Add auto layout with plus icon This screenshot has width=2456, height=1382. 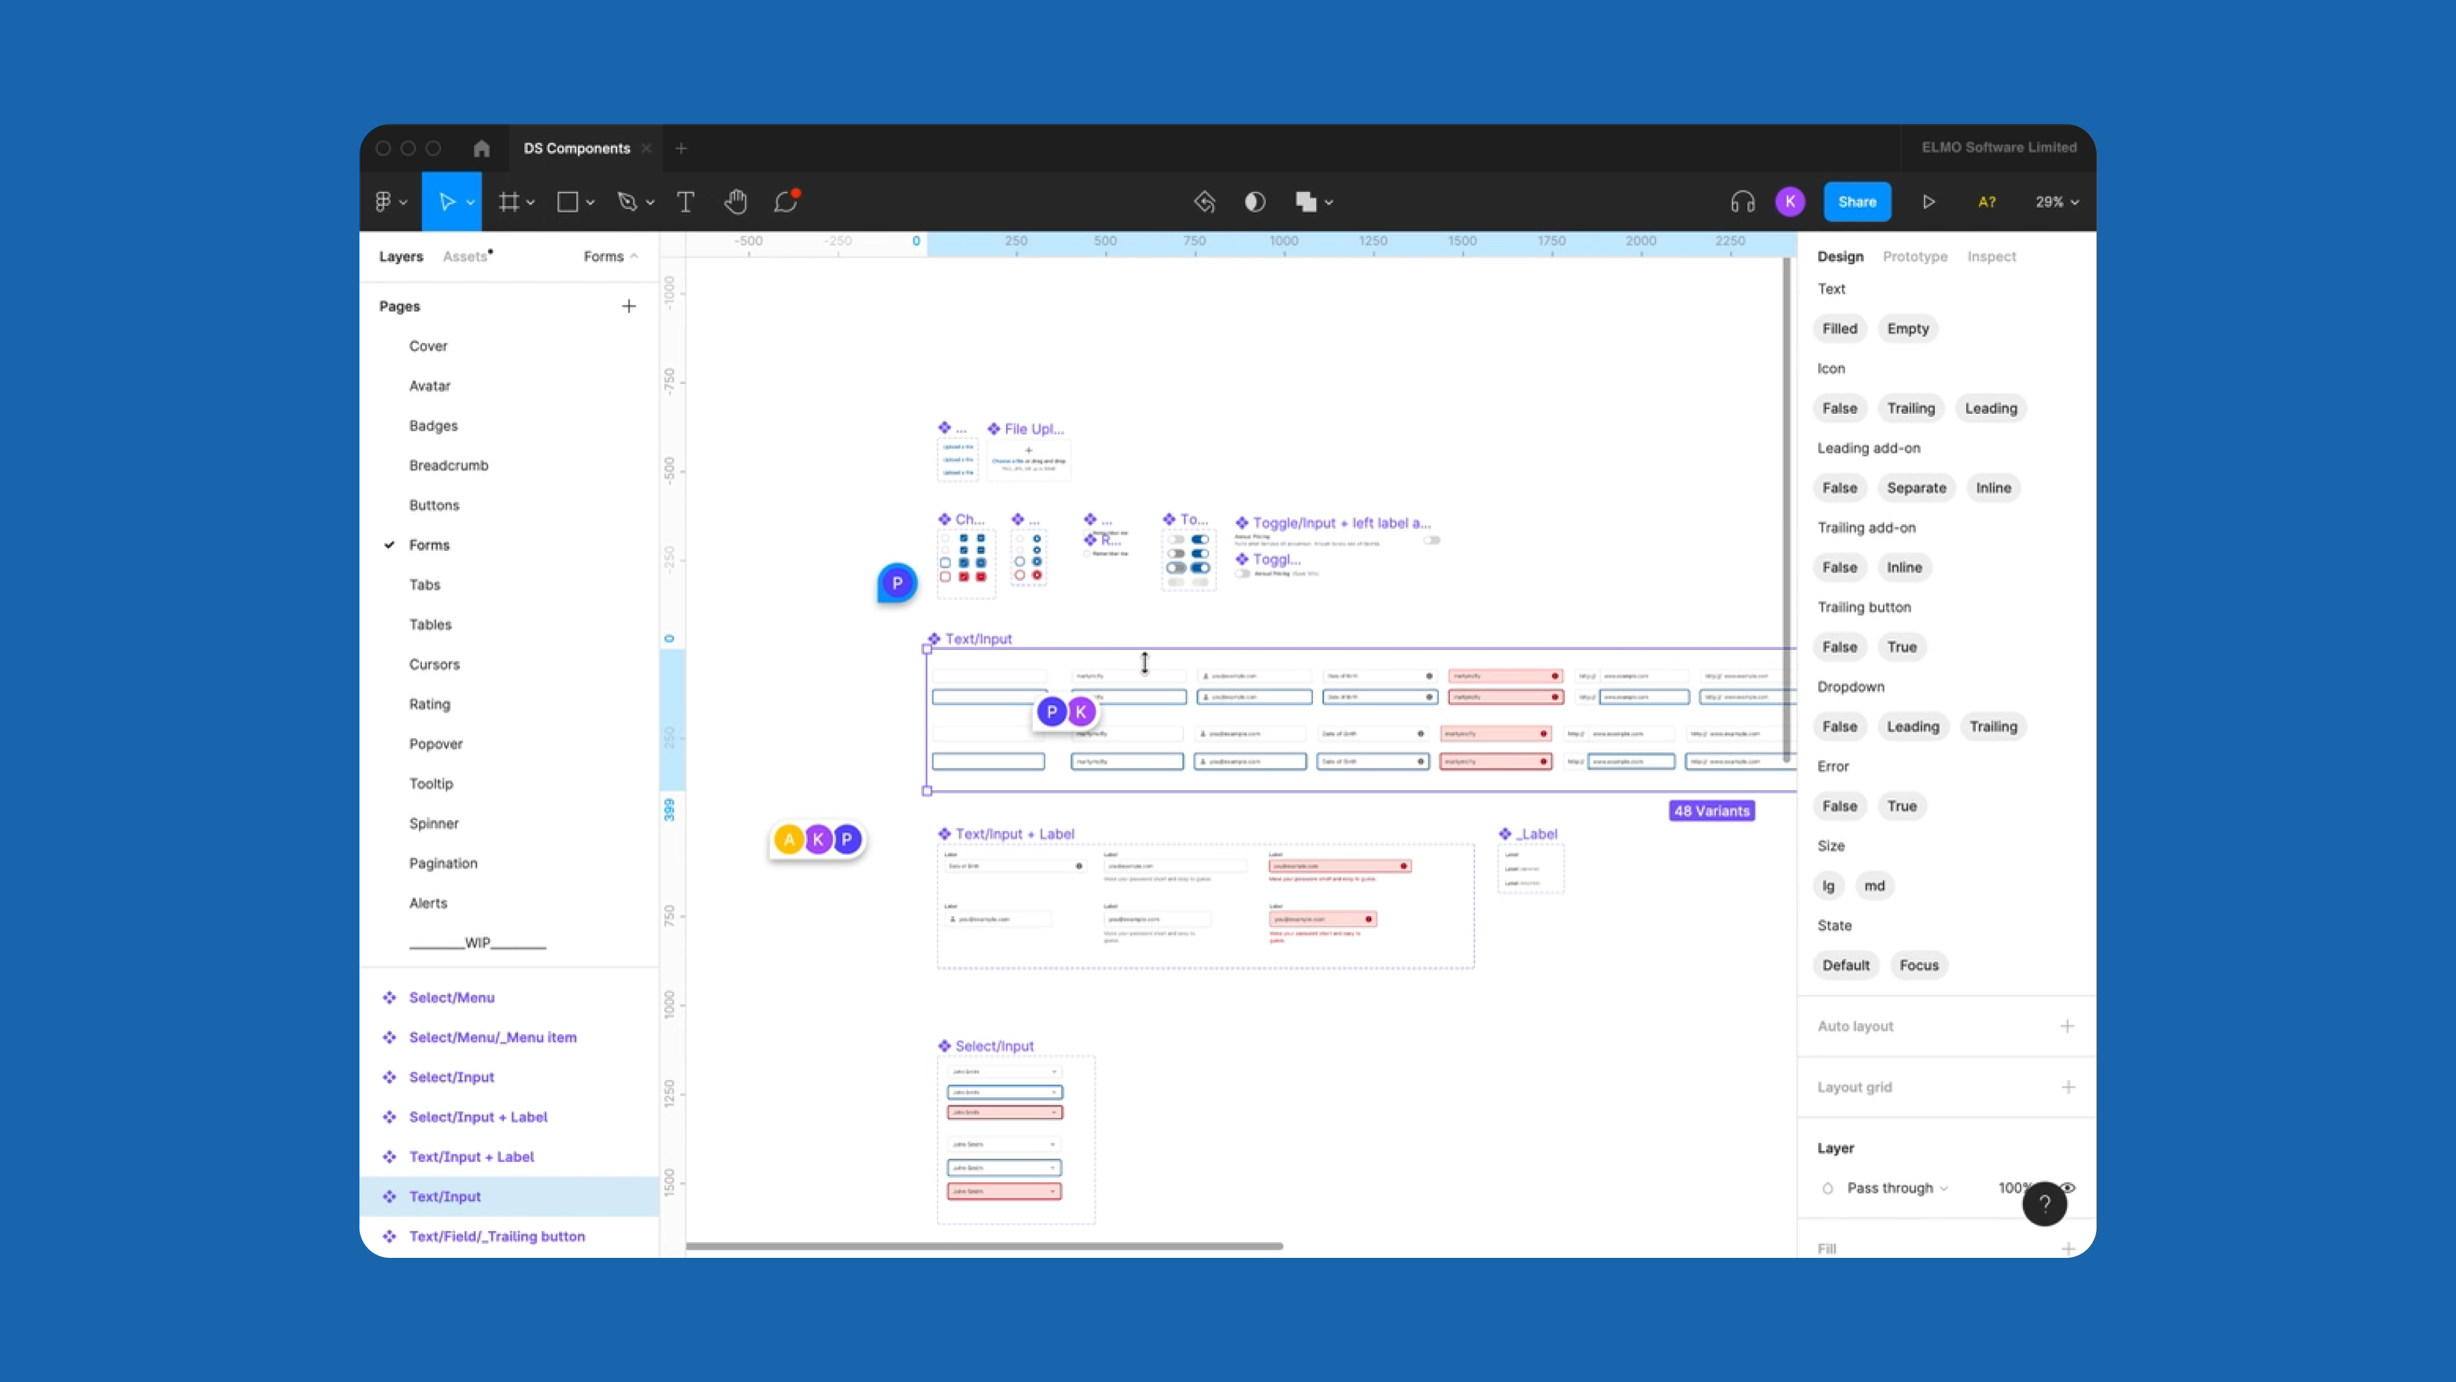(2067, 1026)
